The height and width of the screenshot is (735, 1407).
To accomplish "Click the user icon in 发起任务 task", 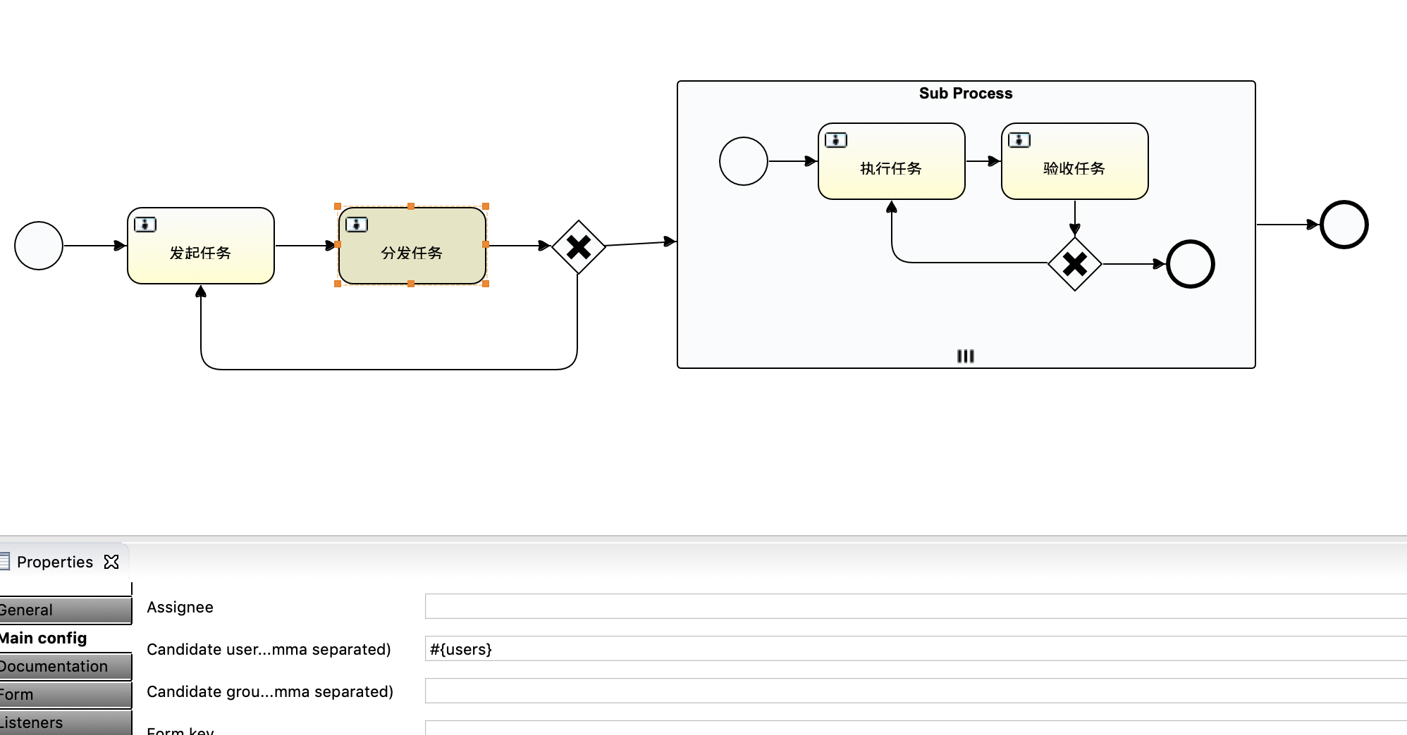I will (x=145, y=225).
